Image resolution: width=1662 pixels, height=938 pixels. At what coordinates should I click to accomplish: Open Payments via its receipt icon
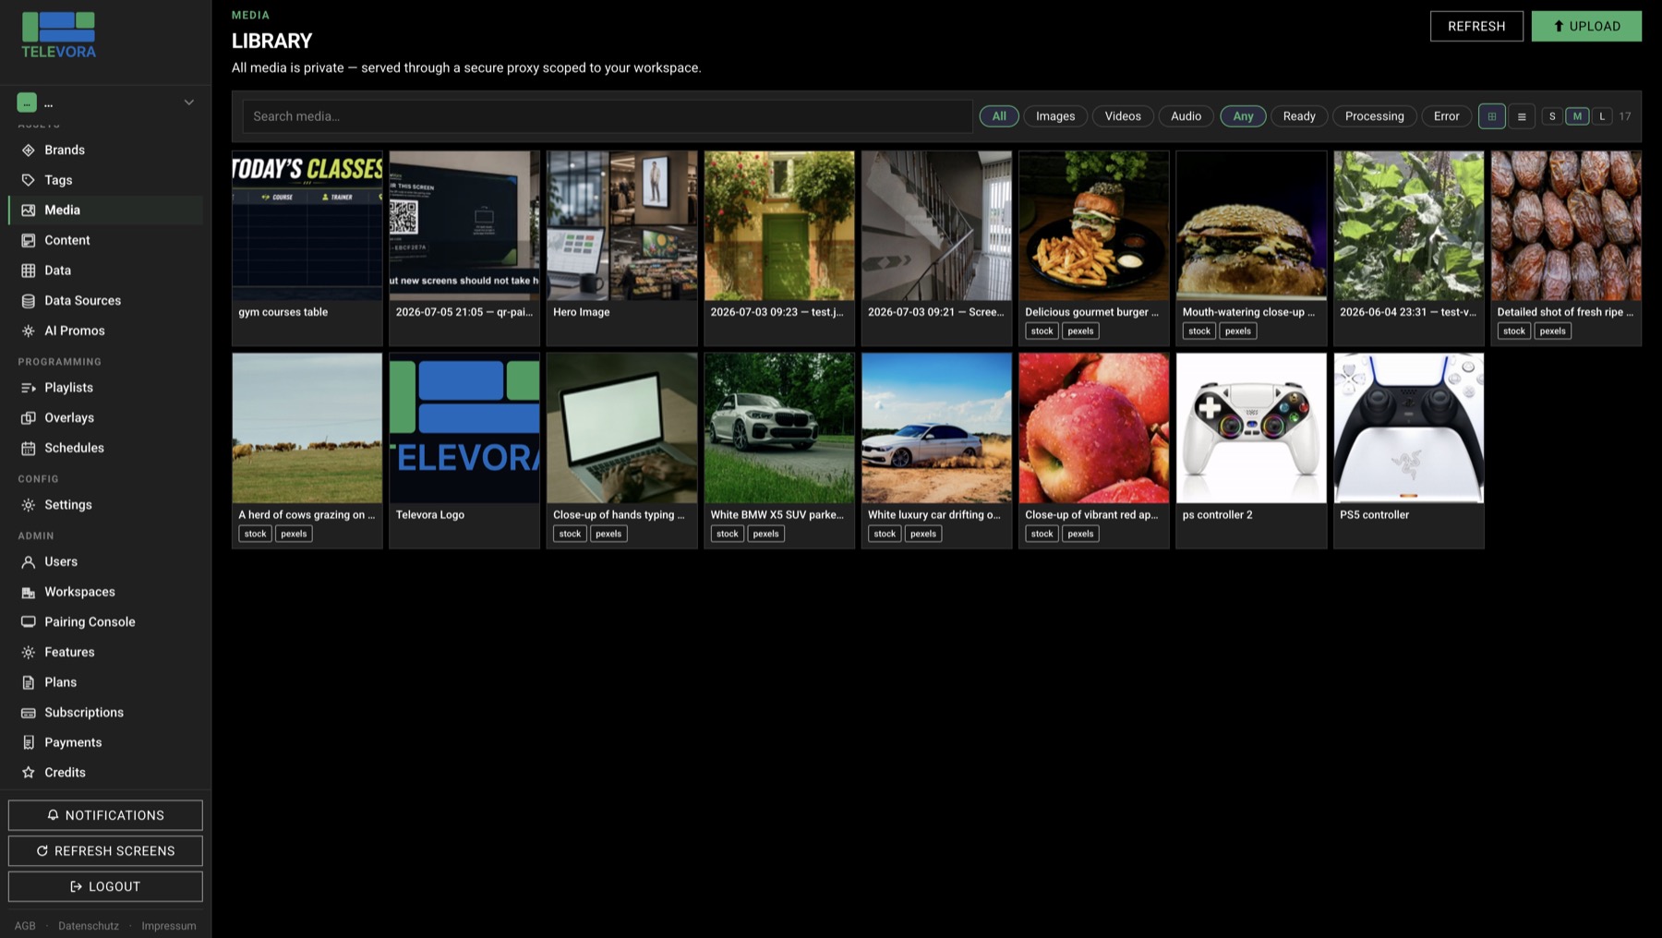coord(29,742)
